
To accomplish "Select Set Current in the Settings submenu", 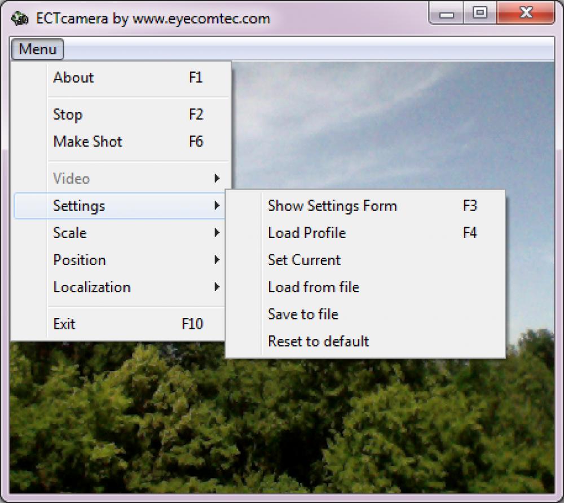I will point(304,260).
